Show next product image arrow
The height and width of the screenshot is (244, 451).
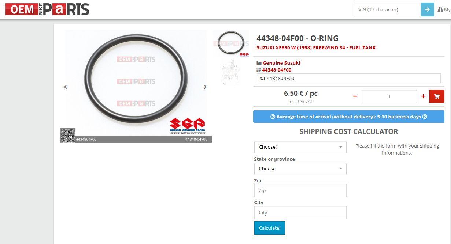[x=204, y=87]
